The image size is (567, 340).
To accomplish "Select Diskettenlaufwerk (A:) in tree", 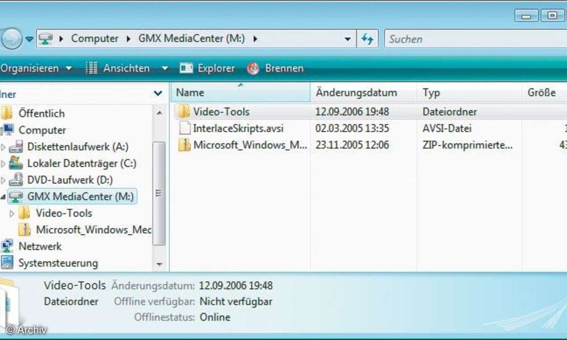I will pos(78,147).
